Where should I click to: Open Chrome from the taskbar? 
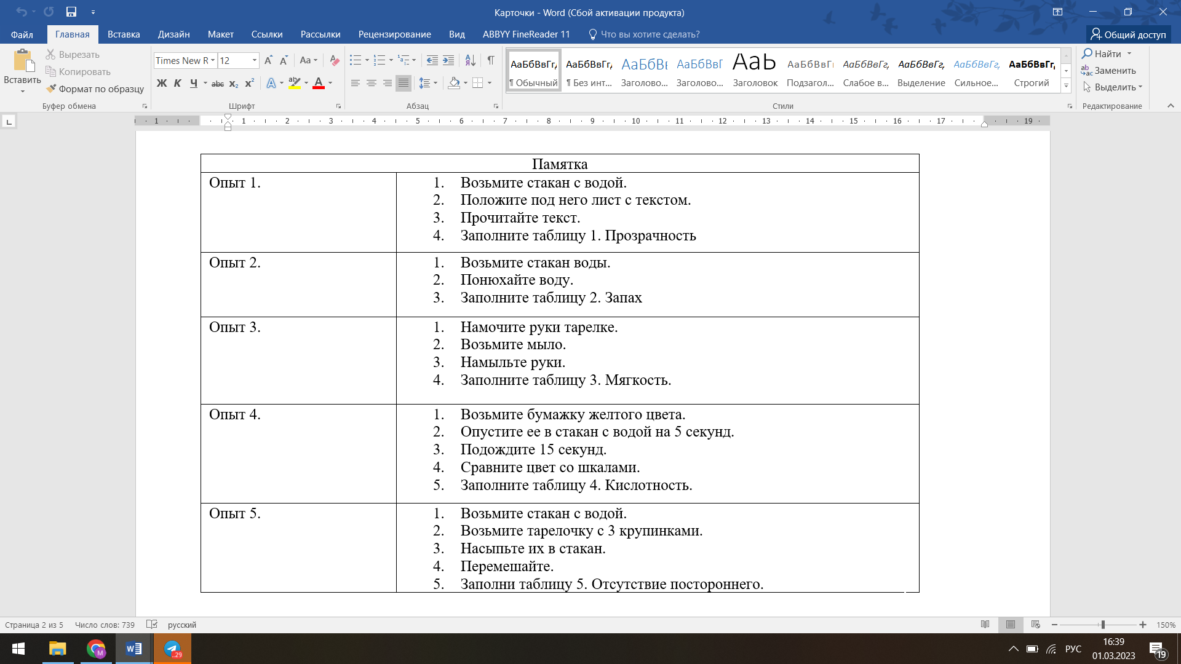click(x=96, y=649)
